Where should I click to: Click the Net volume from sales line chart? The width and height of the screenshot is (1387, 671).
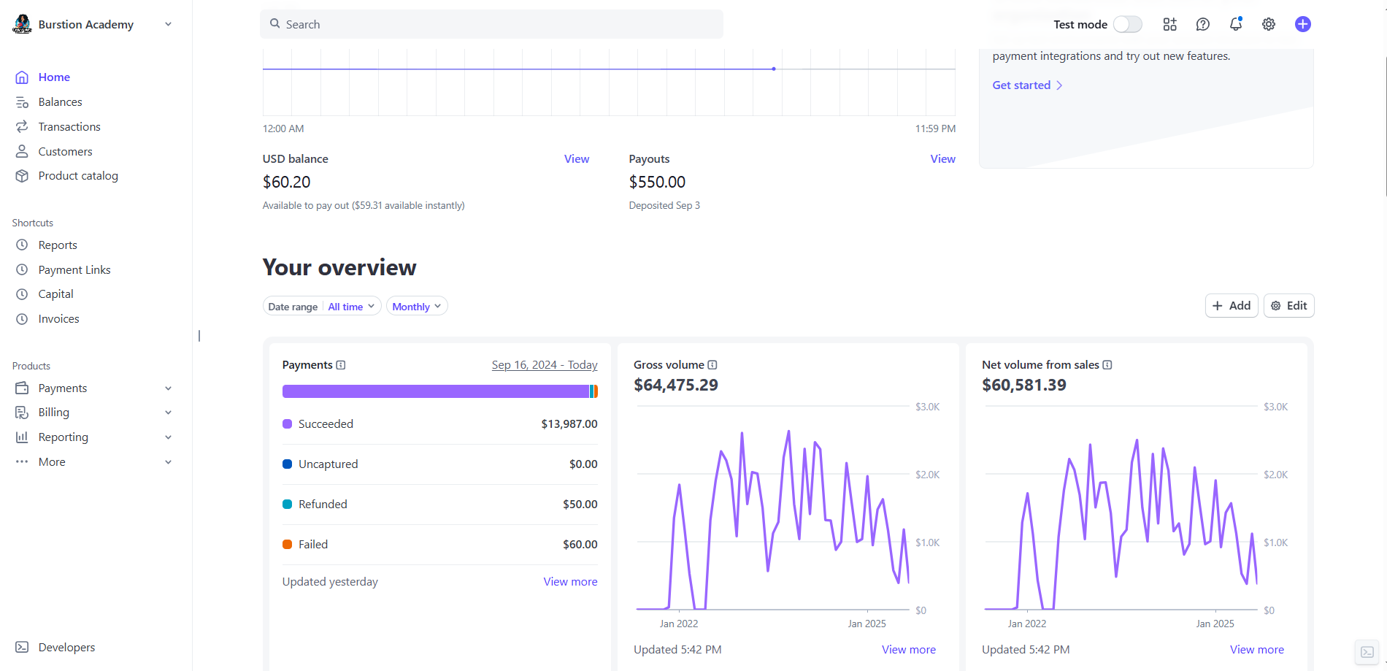(x=1121, y=508)
